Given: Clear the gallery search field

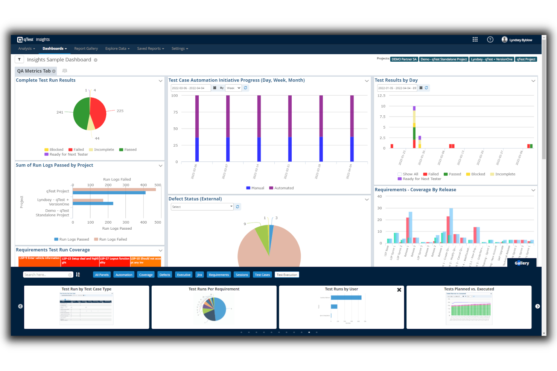Looking at the screenshot, I should (x=70, y=275).
